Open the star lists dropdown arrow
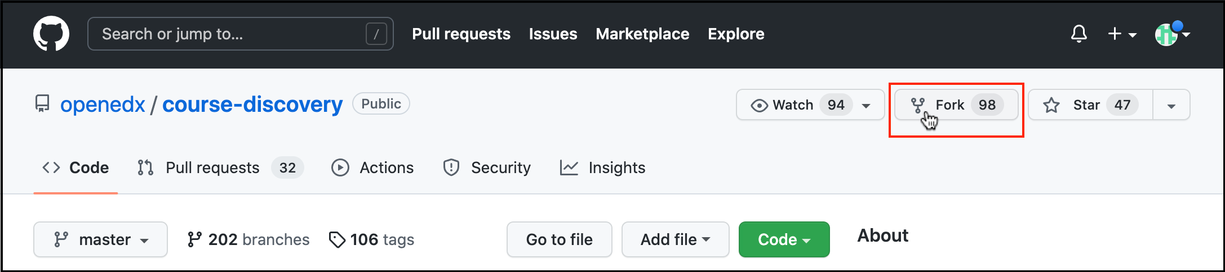The image size is (1225, 272). point(1171,106)
